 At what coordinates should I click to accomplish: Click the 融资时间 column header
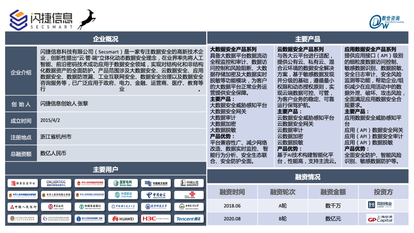tap(232, 192)
